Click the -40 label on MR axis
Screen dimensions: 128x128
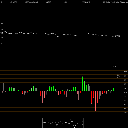point(125,101)
